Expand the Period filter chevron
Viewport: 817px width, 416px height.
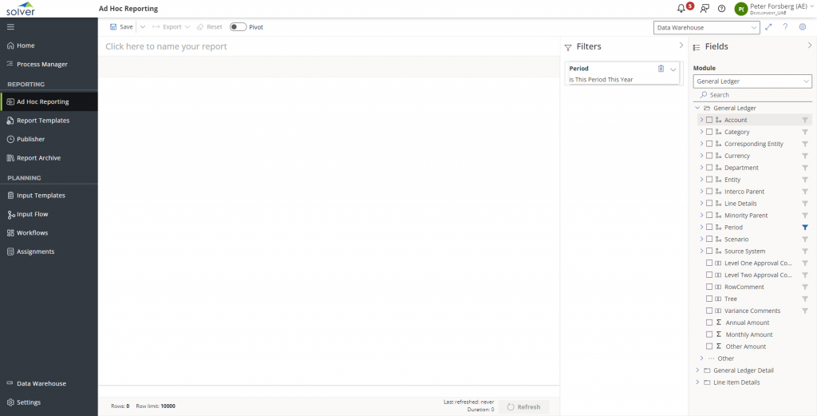tap(673, 69)
